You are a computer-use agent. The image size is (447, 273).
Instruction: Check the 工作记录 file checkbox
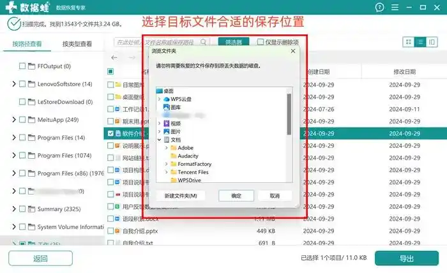point(110,109)
